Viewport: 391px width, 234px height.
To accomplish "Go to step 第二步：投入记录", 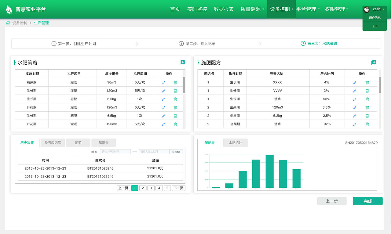I will click(197, 44).
